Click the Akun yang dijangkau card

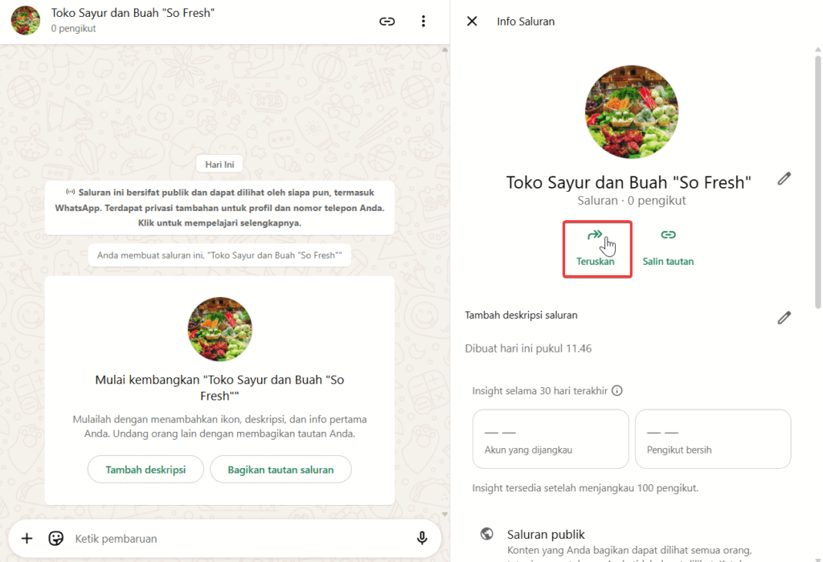tap(551, 438)
